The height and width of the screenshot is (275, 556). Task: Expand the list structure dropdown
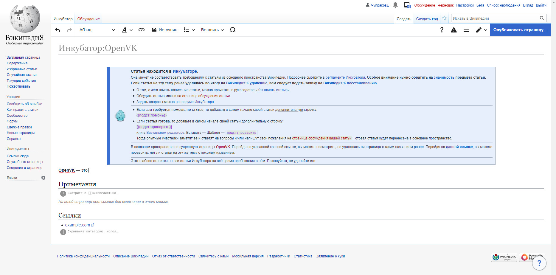189,30
